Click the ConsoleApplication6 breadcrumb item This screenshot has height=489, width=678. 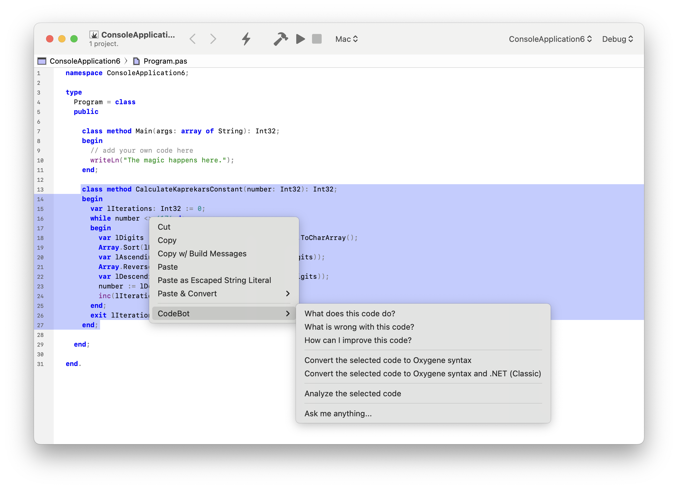point(85,61)
